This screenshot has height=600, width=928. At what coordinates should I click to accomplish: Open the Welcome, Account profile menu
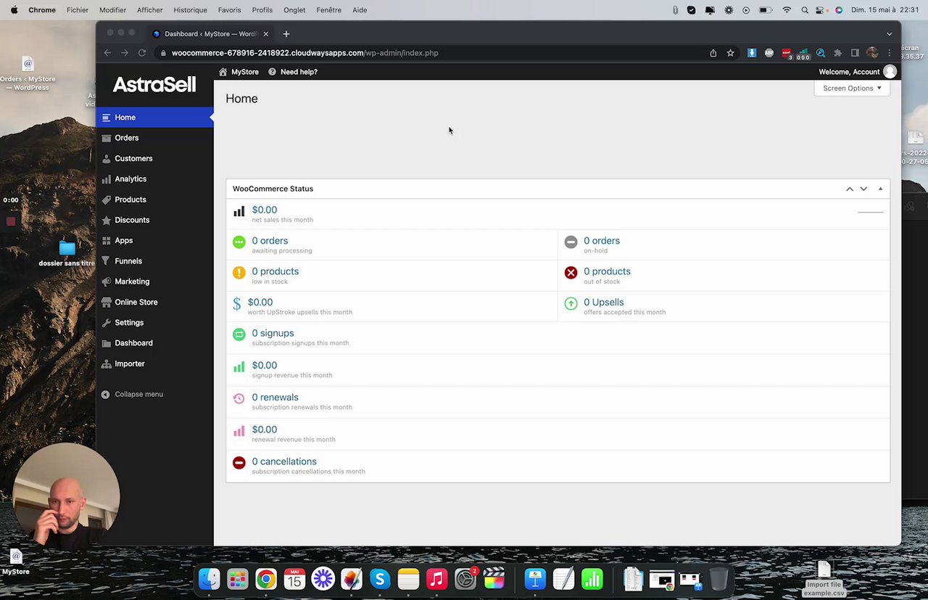[x=857, y=72]
